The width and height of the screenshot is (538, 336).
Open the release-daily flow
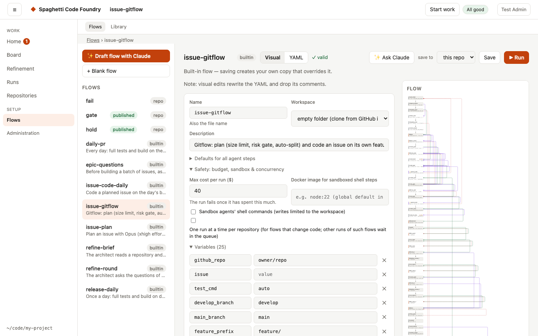click(x=126, y=293)
